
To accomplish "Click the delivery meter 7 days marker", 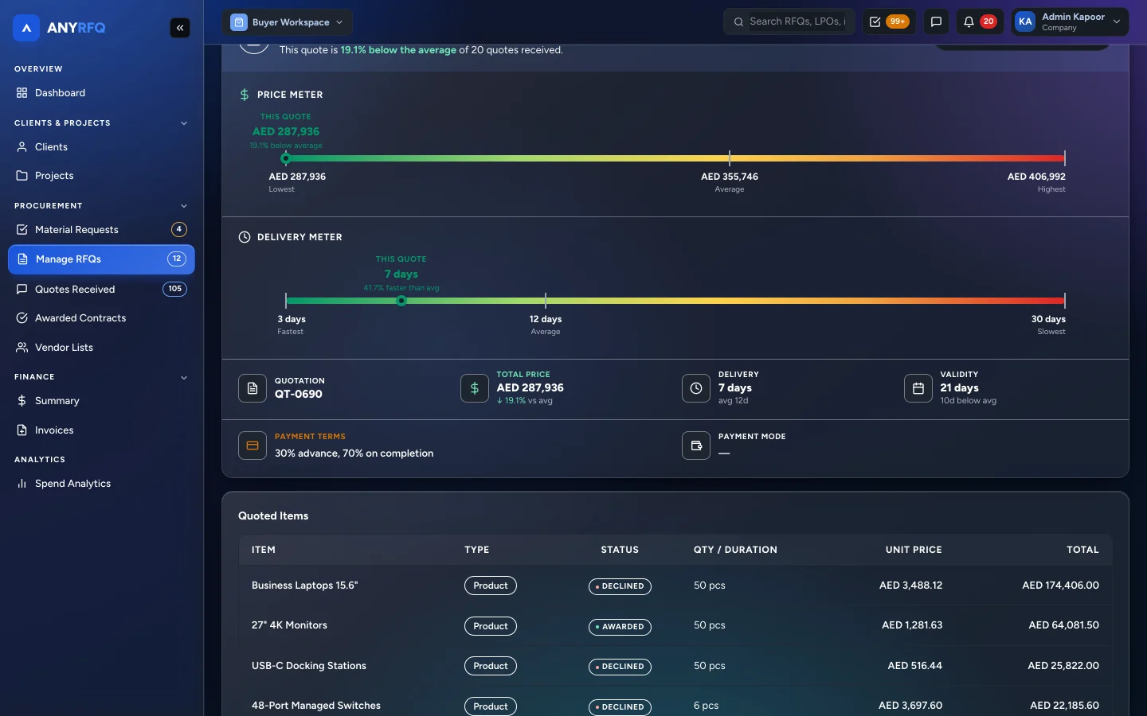I will (x=401, y=301).
